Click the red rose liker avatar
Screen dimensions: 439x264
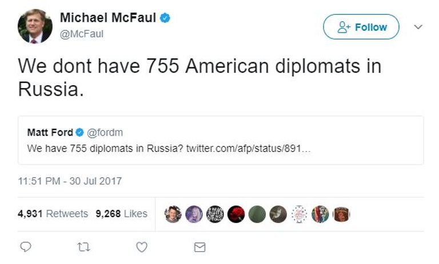[x=236, y=214]
